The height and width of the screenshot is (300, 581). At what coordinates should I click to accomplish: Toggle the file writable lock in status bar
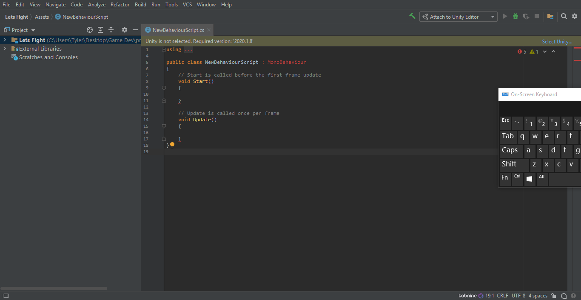(553, 295)
